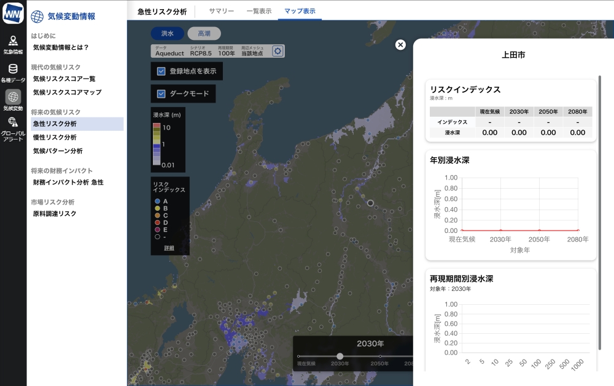The image size is (614, 386).
Task: Toggle the ダークモード checkbox
Action: coord(161,94)
